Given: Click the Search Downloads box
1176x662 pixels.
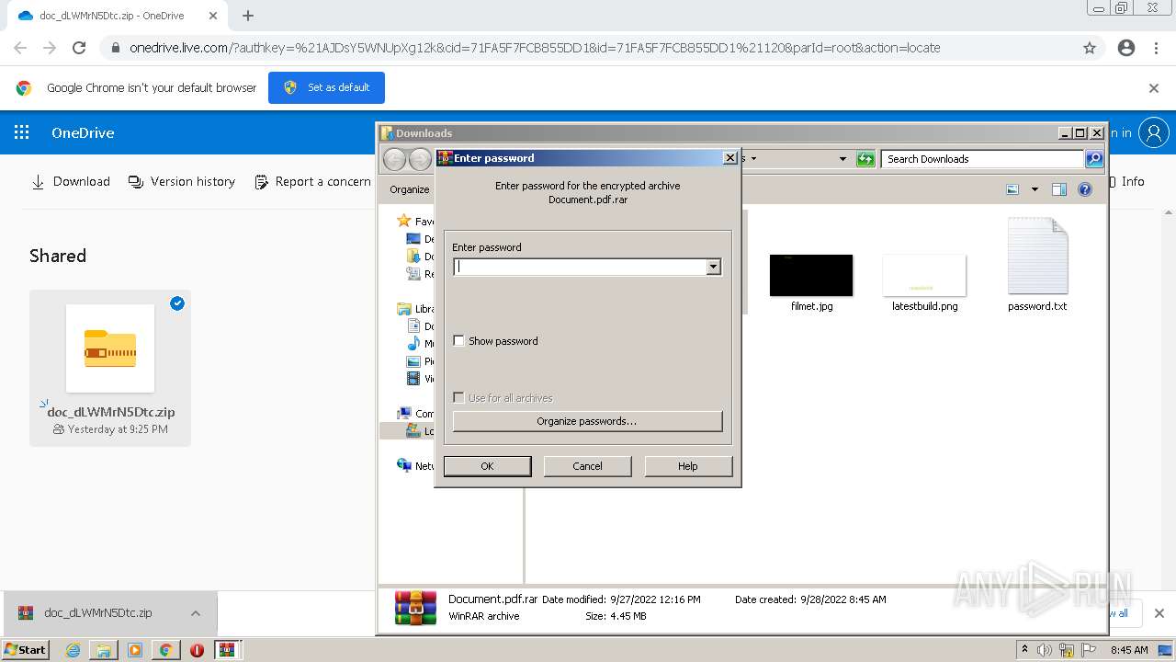Looking at the screenshot, I should coord(981,159).
